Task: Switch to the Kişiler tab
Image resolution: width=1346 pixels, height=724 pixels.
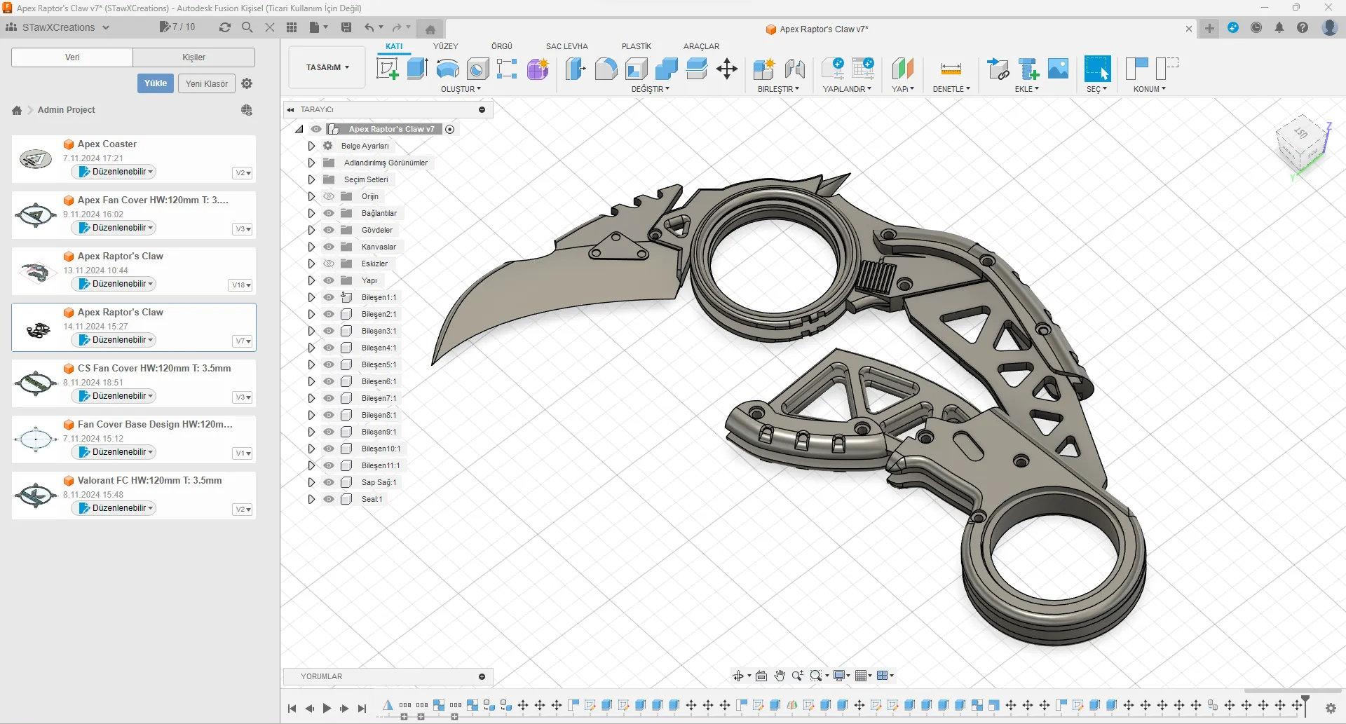Action: (x=194, y=57)
